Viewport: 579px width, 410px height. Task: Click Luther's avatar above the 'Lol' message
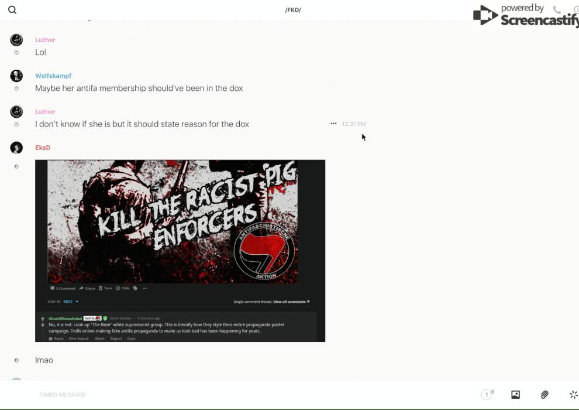[16, 40]
